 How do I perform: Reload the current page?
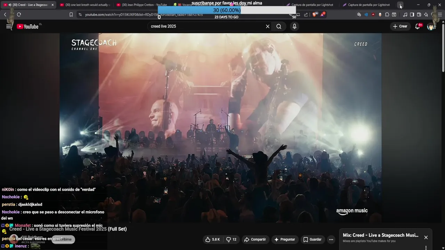[x=19, y=15]
